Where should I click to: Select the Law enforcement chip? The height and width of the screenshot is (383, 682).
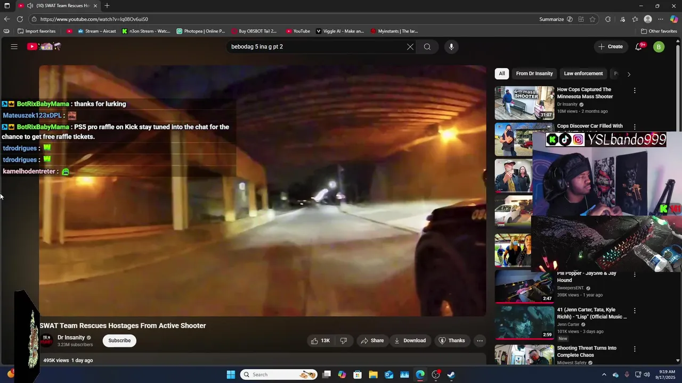583,73
